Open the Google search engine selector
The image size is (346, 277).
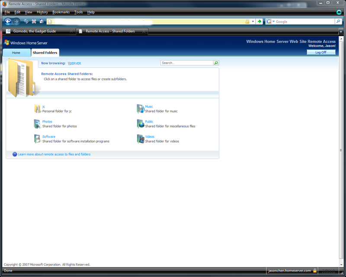[271, 22]
